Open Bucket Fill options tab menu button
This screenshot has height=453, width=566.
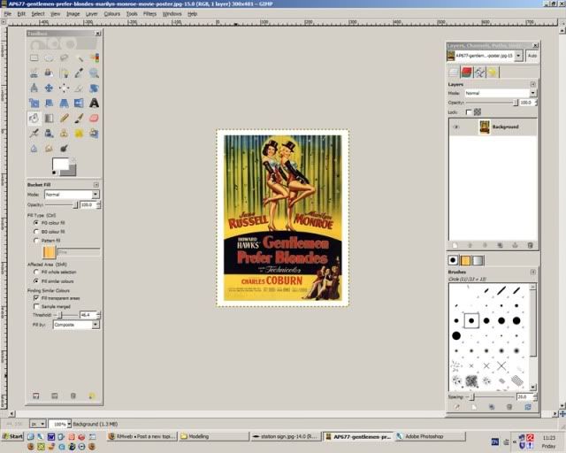[x=96, y=185]
